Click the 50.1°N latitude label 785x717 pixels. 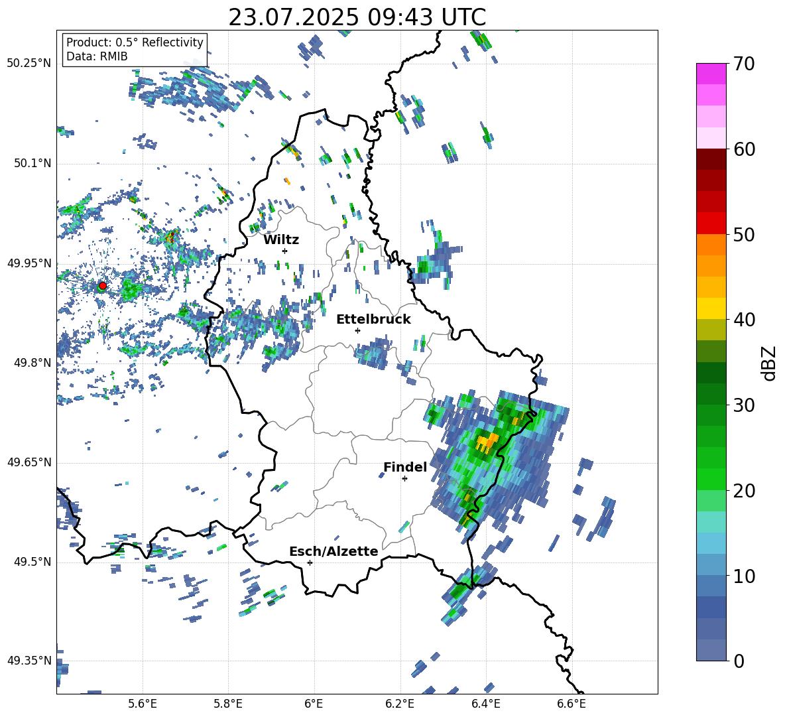[32, 163]
